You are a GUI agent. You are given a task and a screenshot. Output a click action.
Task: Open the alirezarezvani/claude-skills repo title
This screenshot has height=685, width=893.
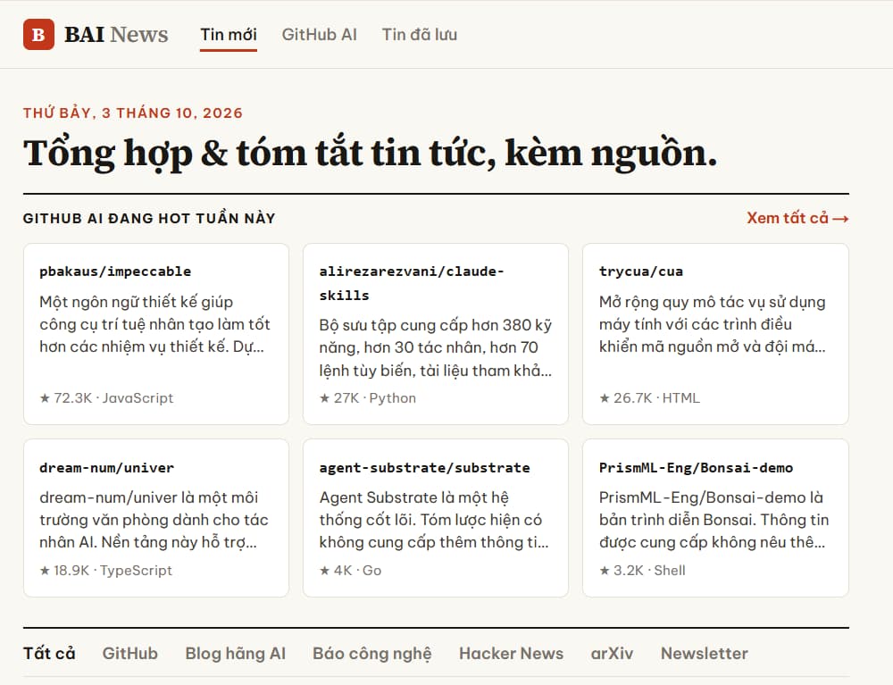[x=411, y=283]
